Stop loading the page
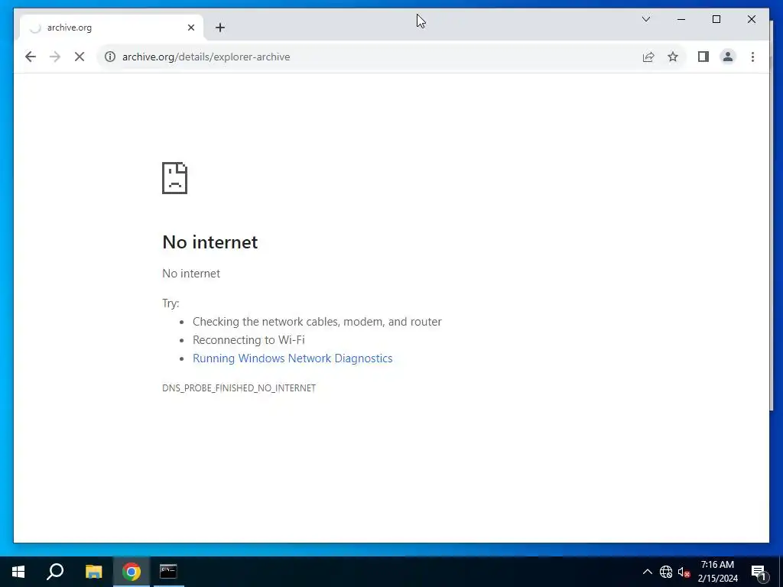The height and width of the screenshot is (587, 783). coord(80,57)
